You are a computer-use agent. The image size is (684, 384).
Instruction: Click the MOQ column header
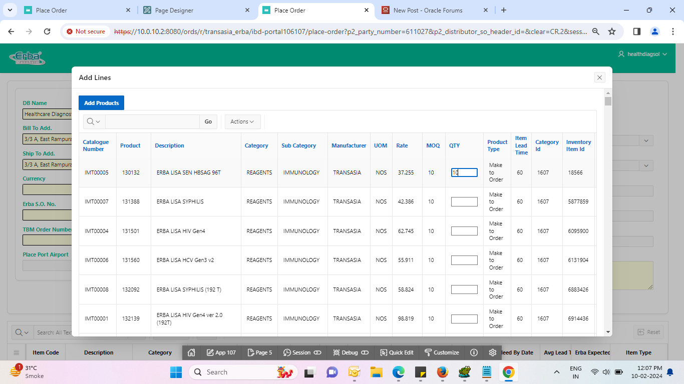coord(433,145)
